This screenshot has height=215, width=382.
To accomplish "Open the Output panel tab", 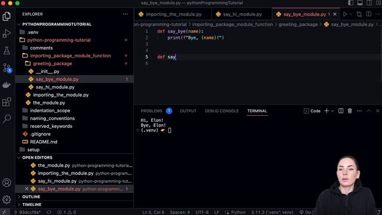I will tap(188, 111).
